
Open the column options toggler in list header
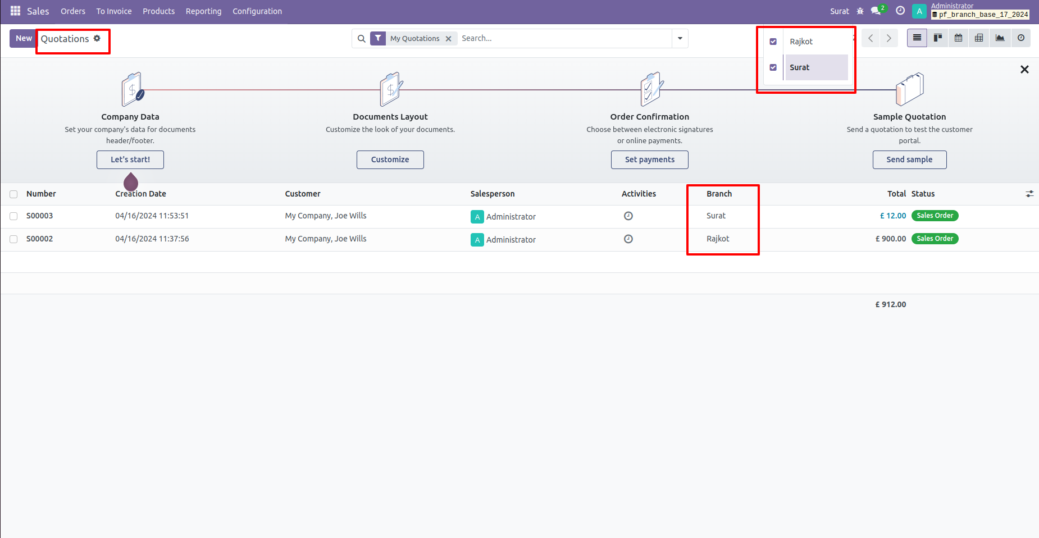pyautogui.click(x=1030, y=193)
